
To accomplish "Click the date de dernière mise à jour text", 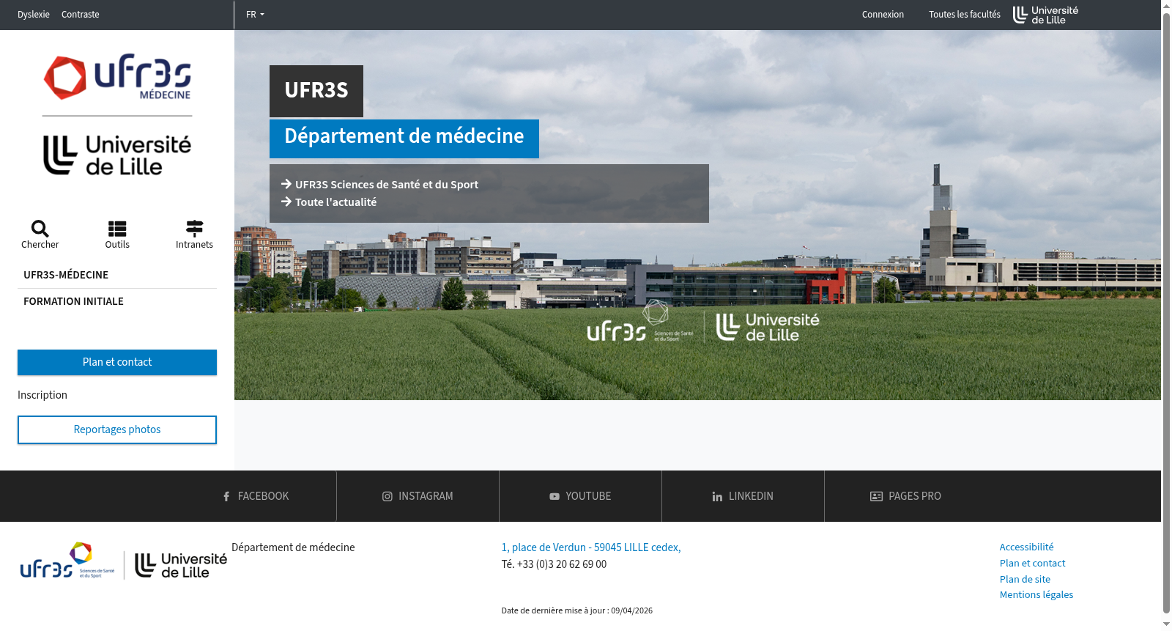I will click(577, 610).
